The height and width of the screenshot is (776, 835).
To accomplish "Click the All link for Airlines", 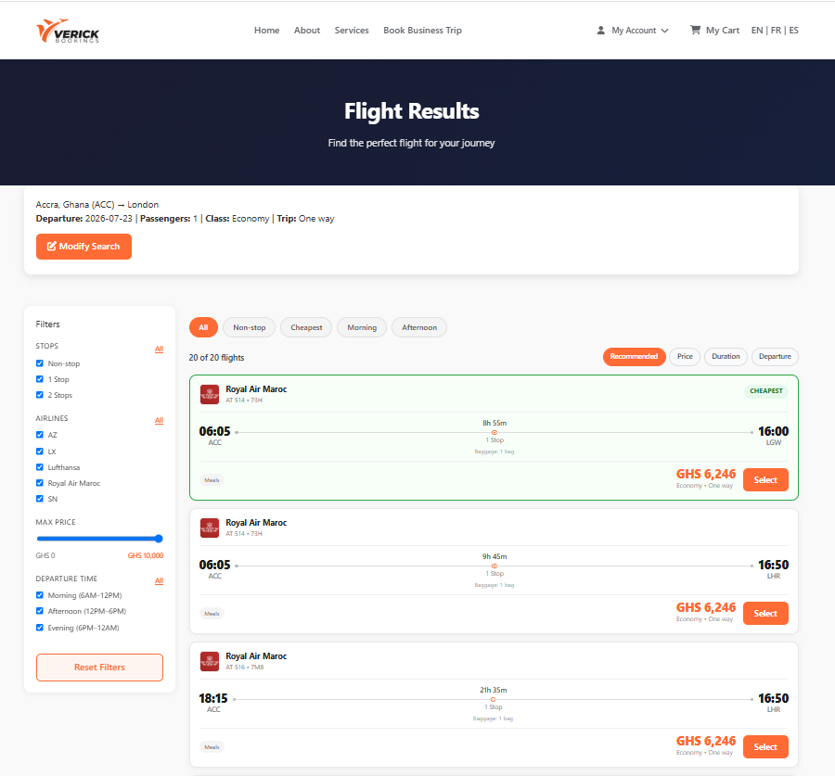I will [159, 421].
